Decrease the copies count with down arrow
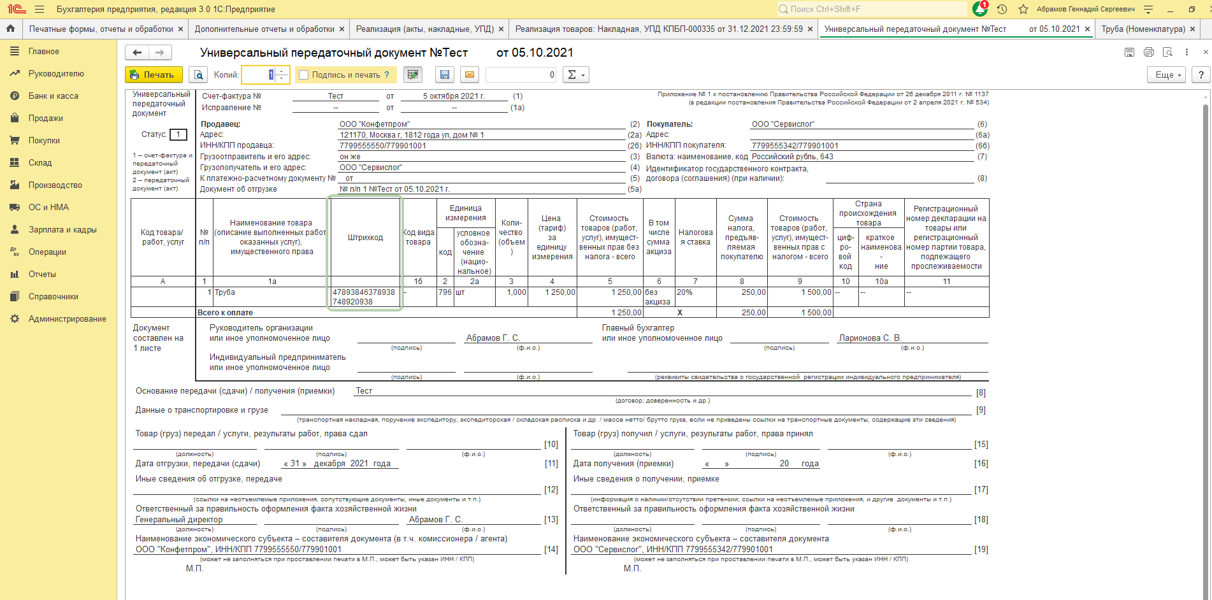The height and width of the screenshot is (600, 1212). pos(282,79)
